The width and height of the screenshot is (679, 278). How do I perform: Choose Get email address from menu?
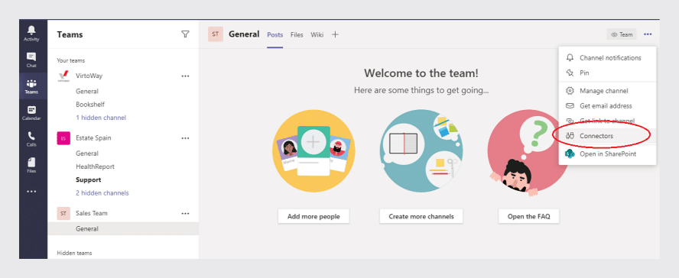[x=608, y=106]
